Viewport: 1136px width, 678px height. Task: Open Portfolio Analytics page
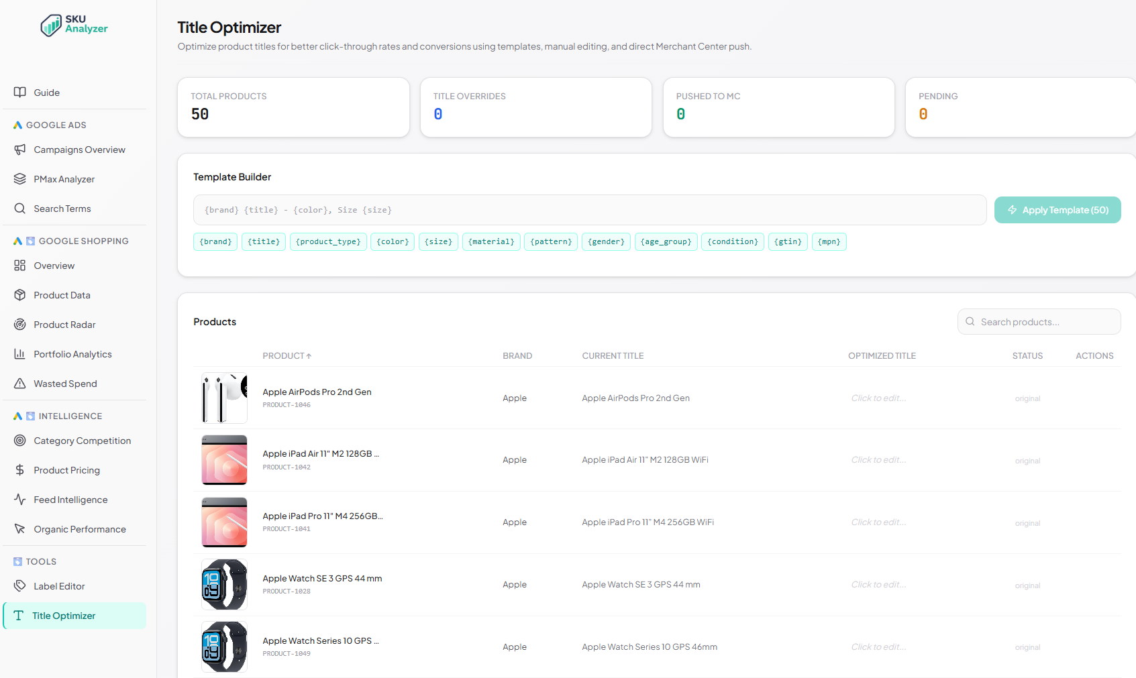pos(74,354)
